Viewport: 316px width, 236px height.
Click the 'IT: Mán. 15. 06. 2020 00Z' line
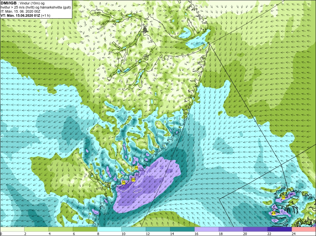20,11
